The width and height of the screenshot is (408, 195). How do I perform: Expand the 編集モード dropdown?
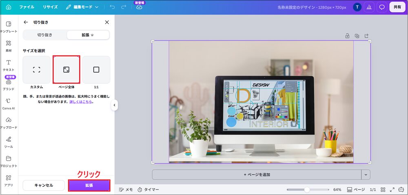tap(82, 7)
